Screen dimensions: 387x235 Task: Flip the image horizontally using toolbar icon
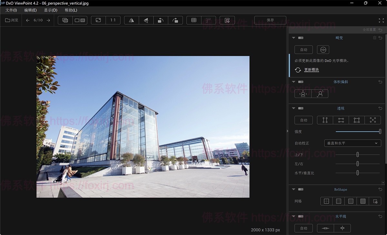(x=131, y=20)
